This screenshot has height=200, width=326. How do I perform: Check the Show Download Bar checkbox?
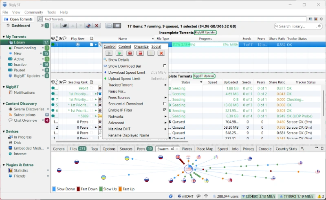165,66
